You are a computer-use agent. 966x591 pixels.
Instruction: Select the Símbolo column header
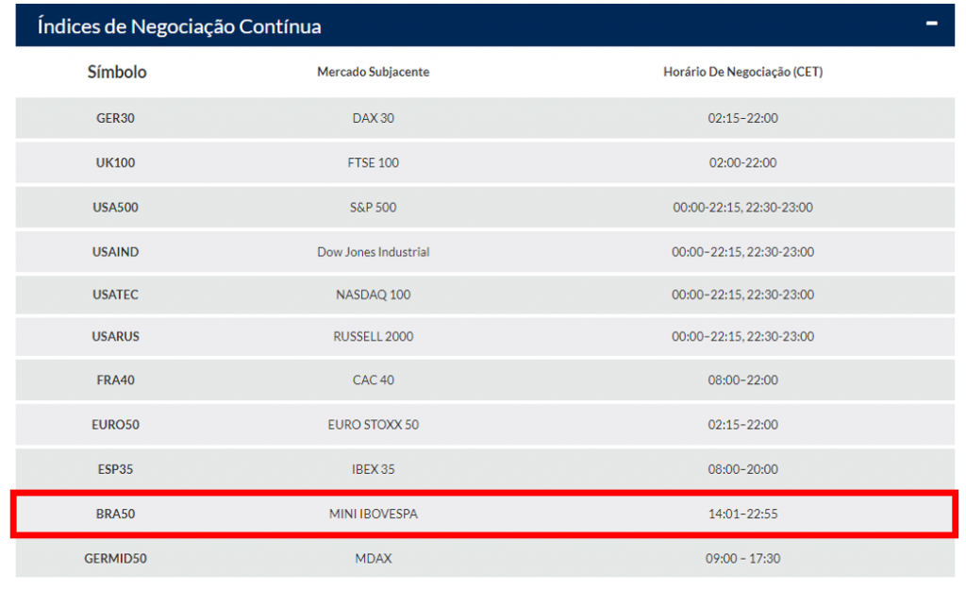(x=117, y=72)
